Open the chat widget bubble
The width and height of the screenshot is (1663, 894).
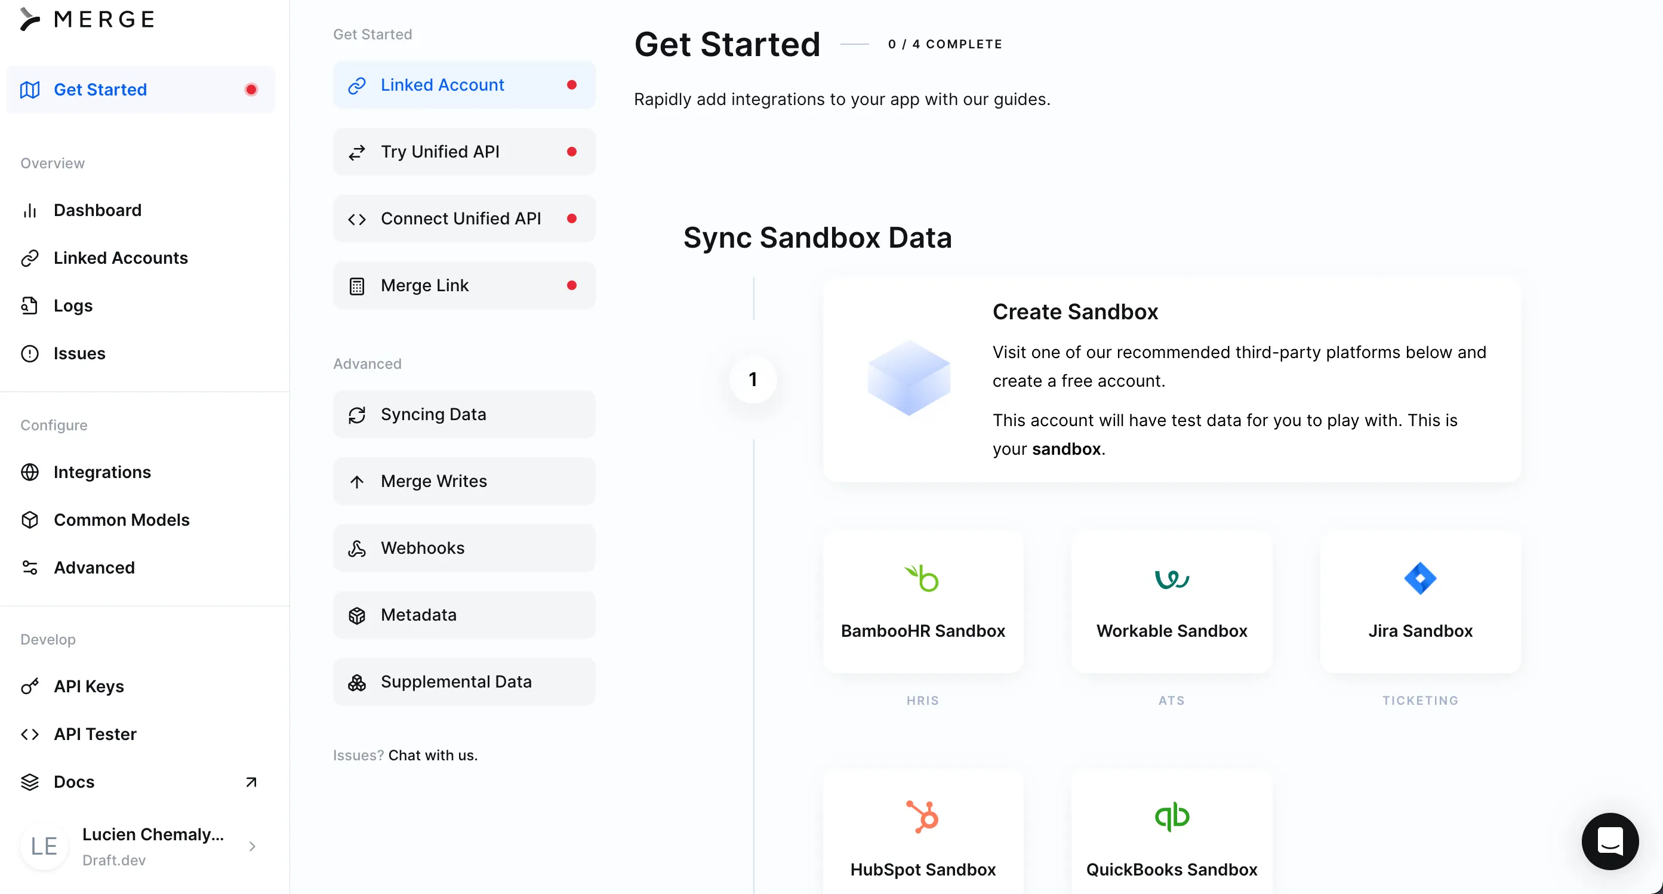coord(1610,841)
